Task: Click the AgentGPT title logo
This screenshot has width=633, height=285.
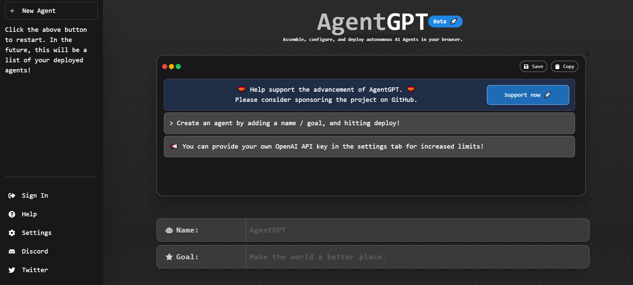Action: click(x=372, y=22)
